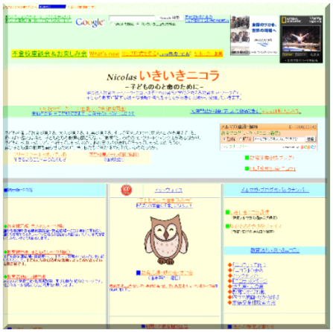
Task: Open the first green-dot link in left column
Action: pos(36,226)
